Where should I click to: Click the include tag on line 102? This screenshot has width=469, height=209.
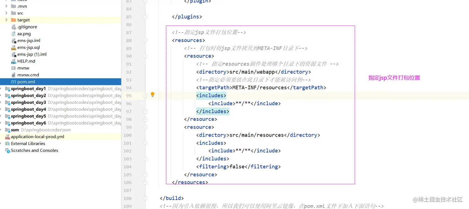(244, 151)
